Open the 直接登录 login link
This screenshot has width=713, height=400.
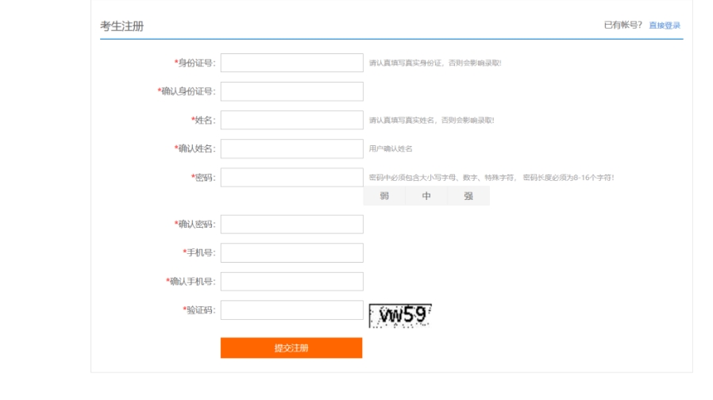[665, 25]
